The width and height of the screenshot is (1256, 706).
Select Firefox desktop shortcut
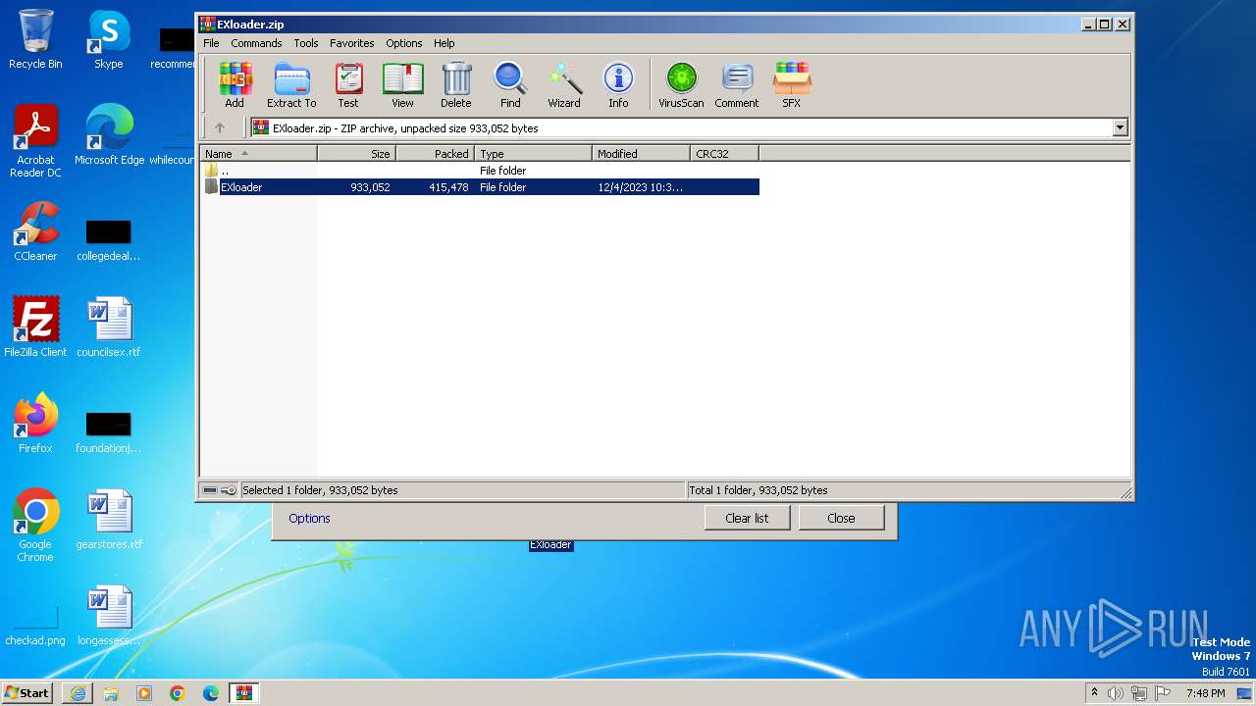35,424
